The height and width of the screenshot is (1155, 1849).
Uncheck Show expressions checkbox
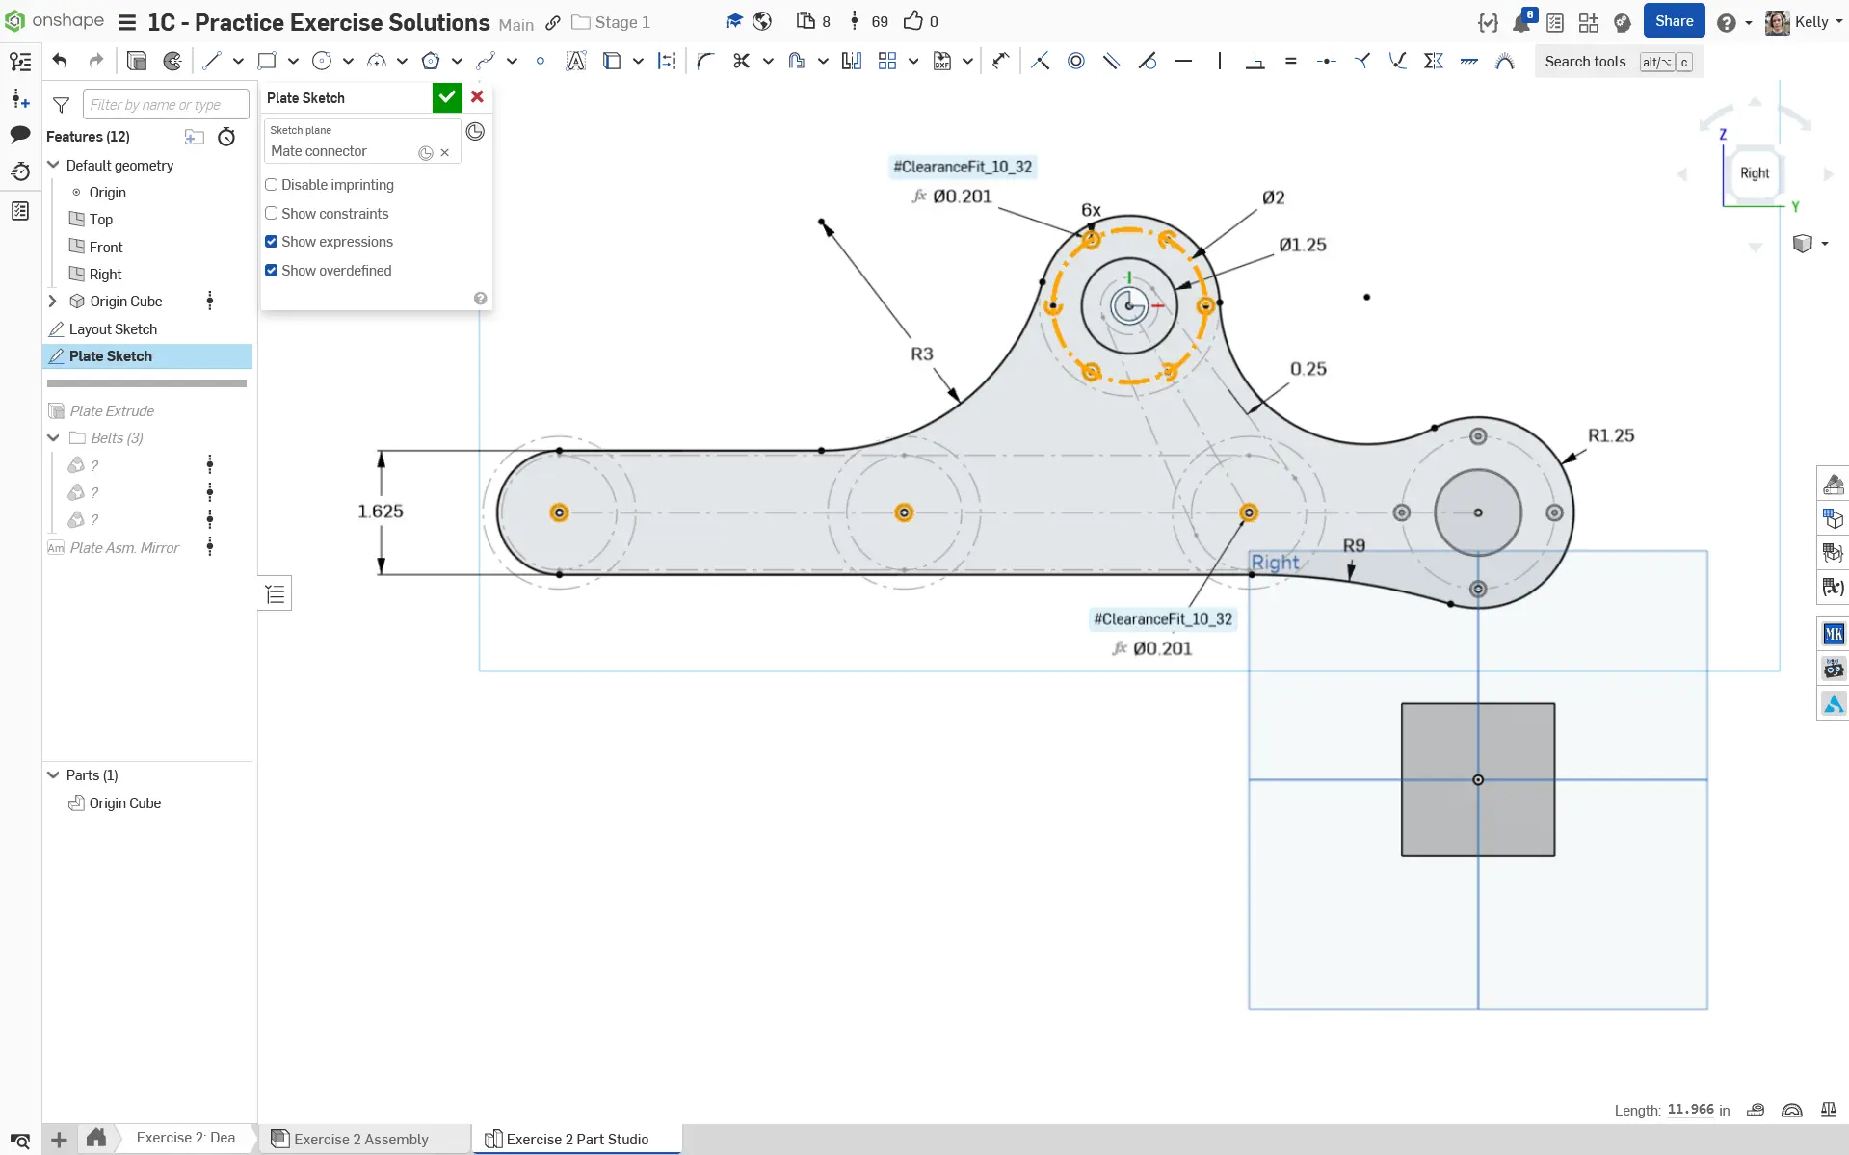(x=272, y=242)
